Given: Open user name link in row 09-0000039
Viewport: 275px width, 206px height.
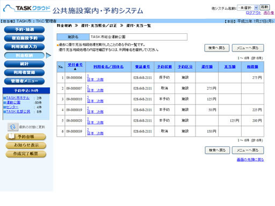Looking at the screenshot, I should coord(95,133).
